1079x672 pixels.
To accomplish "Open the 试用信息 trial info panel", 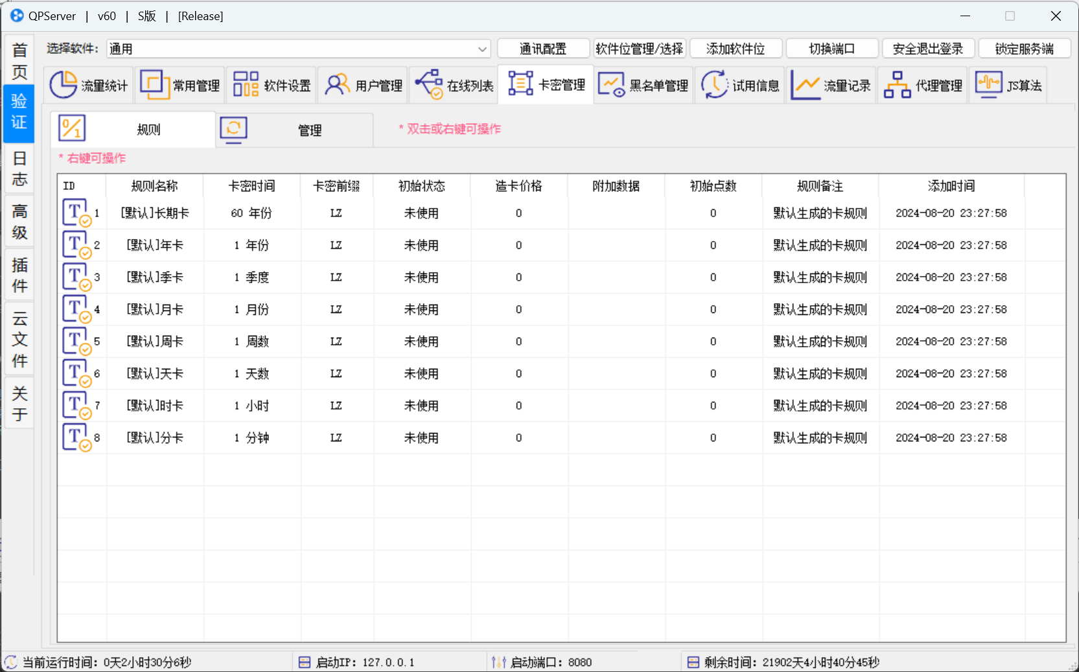I will (x=740, y=84).
